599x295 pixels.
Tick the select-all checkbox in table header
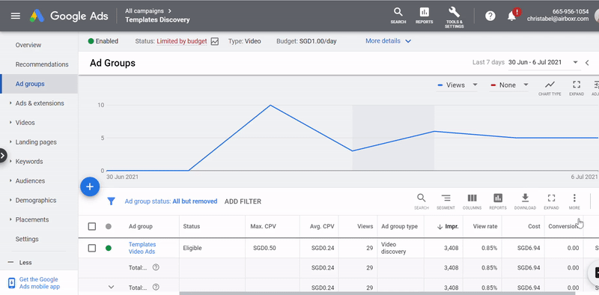[x=91, y=227]
